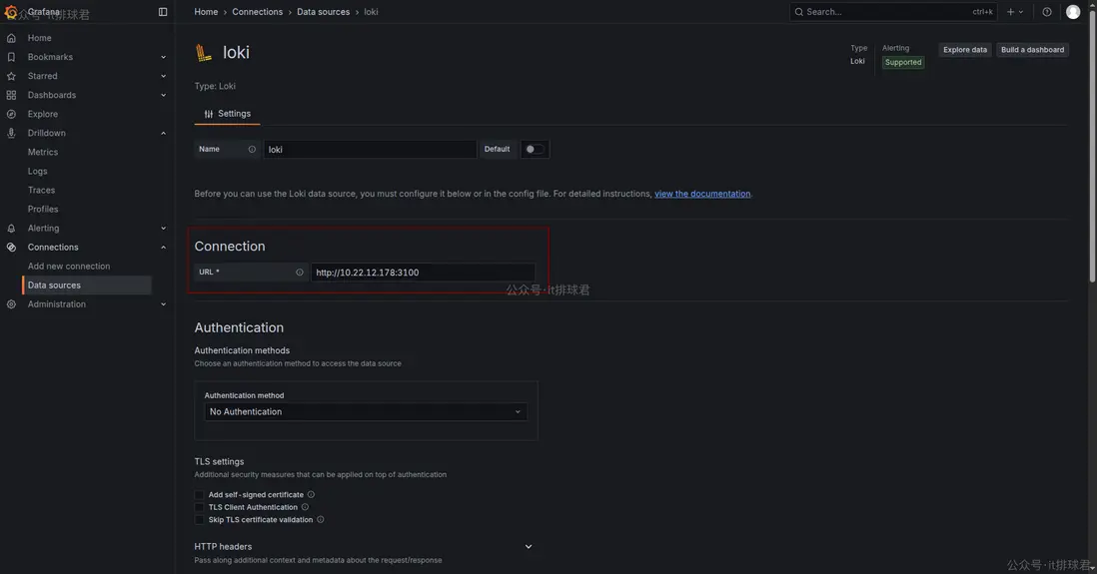Check TLS Client Authentication
This screenshot has width=1097, height=574.
click(200, 507)
